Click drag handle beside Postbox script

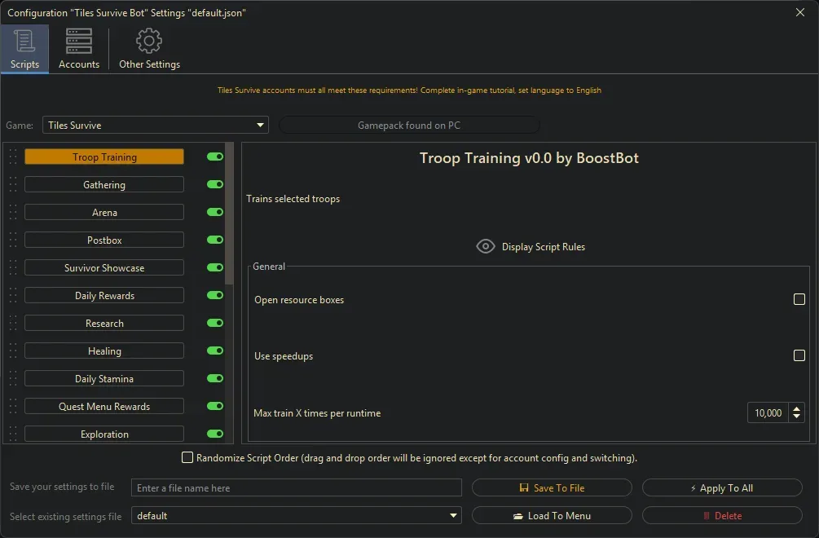(13, 240)
